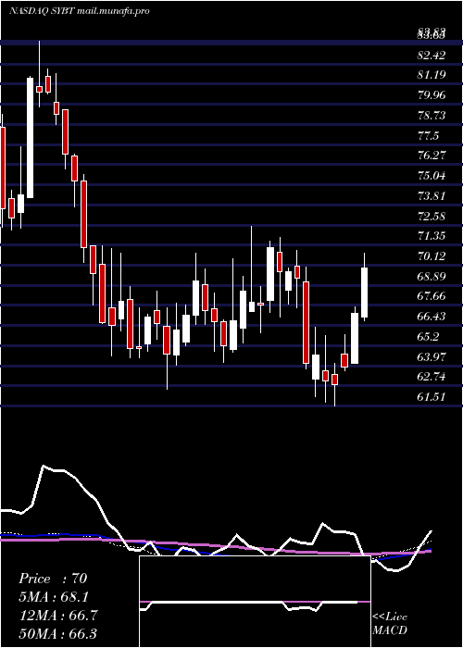Click the NASDAQ SYBT mail.munafa.pro chart title

pyautogui.click(x=79, y=11)
